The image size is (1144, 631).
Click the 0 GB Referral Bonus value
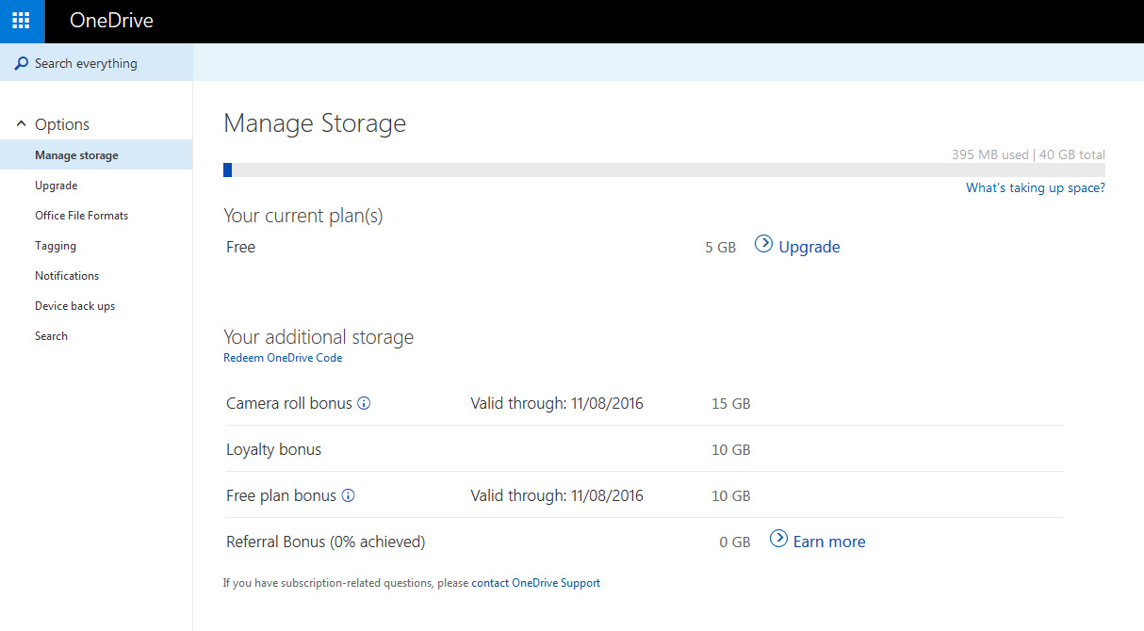[x=735, y=542]
